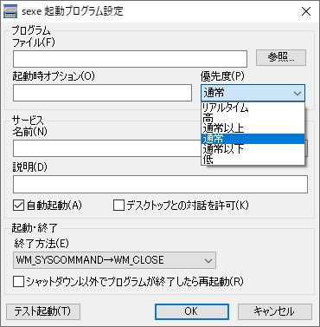Open the 参照... browse button
Image resolution: width=320 pixels, height=327 pixels.
[281, 57]
